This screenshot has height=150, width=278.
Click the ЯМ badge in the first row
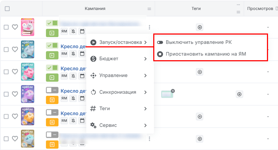64,31
